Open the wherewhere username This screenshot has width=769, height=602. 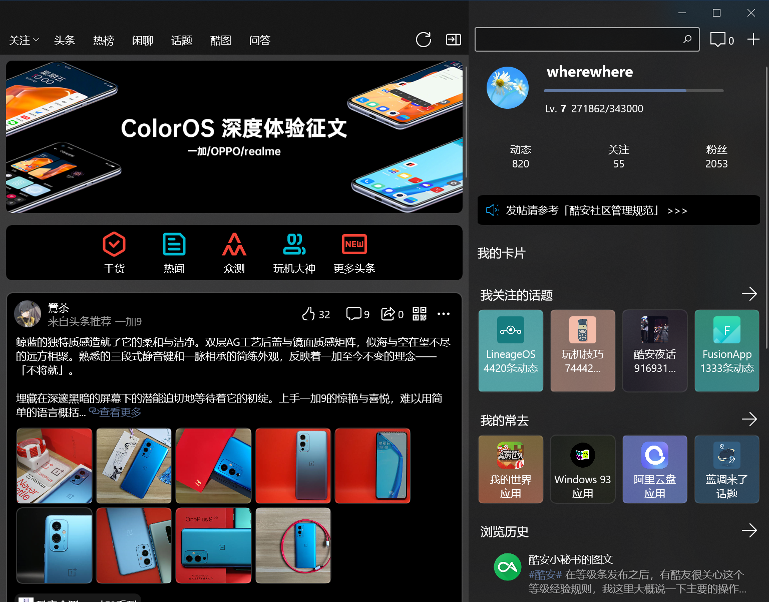[590, 72]
